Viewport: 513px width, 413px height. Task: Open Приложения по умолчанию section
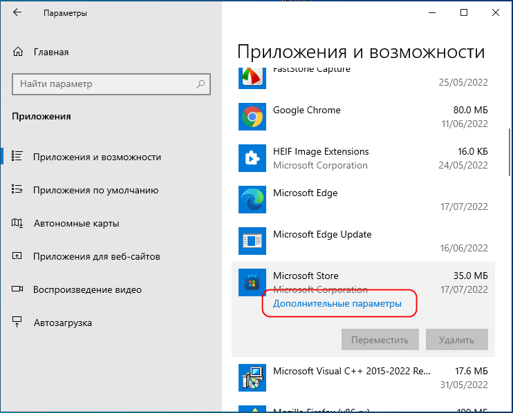click(x=95, y=190)
